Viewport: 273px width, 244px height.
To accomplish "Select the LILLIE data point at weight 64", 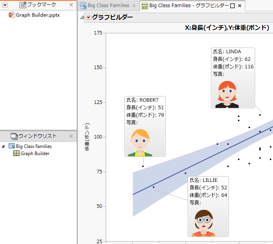I will pos(153,187).
